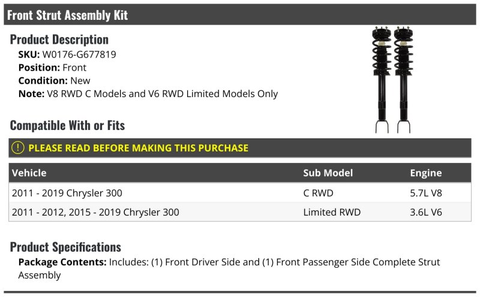The height and width of the screenshot is (297, 480).
Task: Click the Limited RWD sub model cell
Action: [x=332, y=212]
